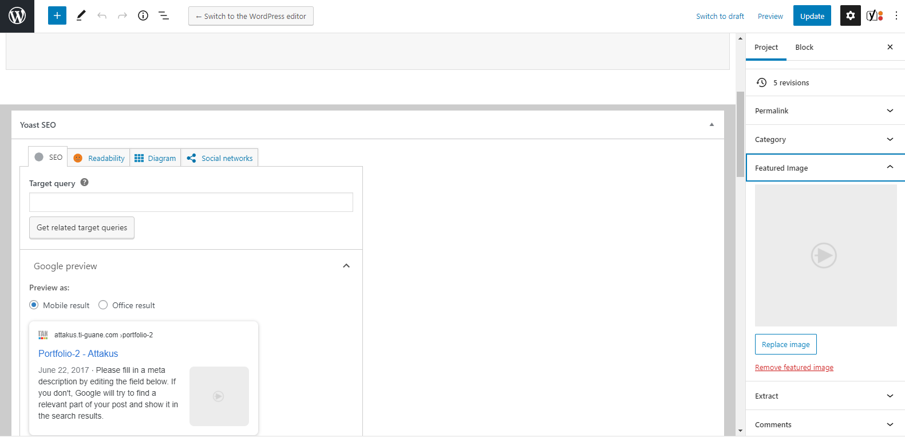
Task: Expand the Comments panel
Action: point(825,424)
